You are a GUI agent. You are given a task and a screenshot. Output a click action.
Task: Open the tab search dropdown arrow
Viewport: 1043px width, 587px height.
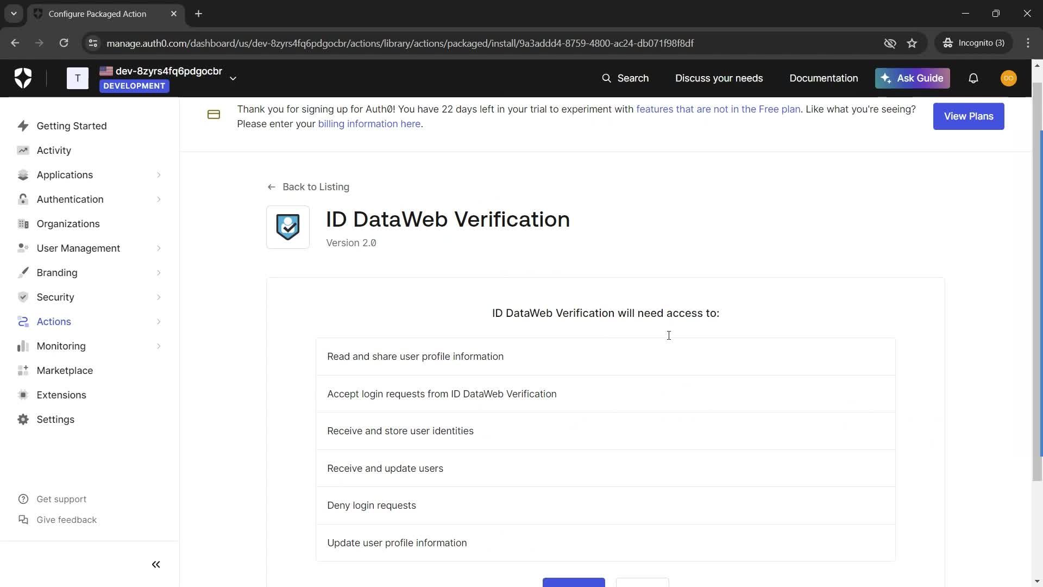(x=14, y=14)
